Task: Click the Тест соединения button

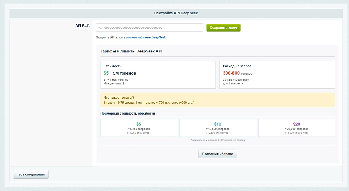Action: click(31, 174)
